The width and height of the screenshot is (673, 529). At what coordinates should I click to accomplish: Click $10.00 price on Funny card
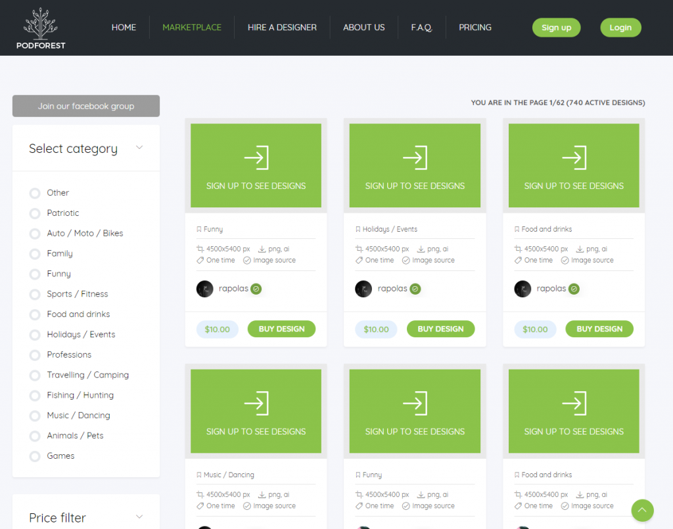[x=217, y=329]
